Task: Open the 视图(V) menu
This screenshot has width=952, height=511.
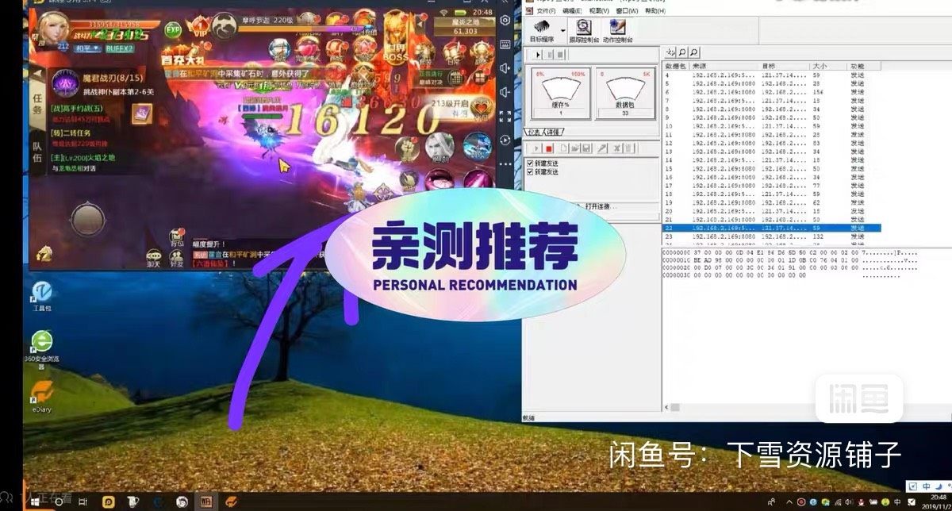Action: point(599,11)
